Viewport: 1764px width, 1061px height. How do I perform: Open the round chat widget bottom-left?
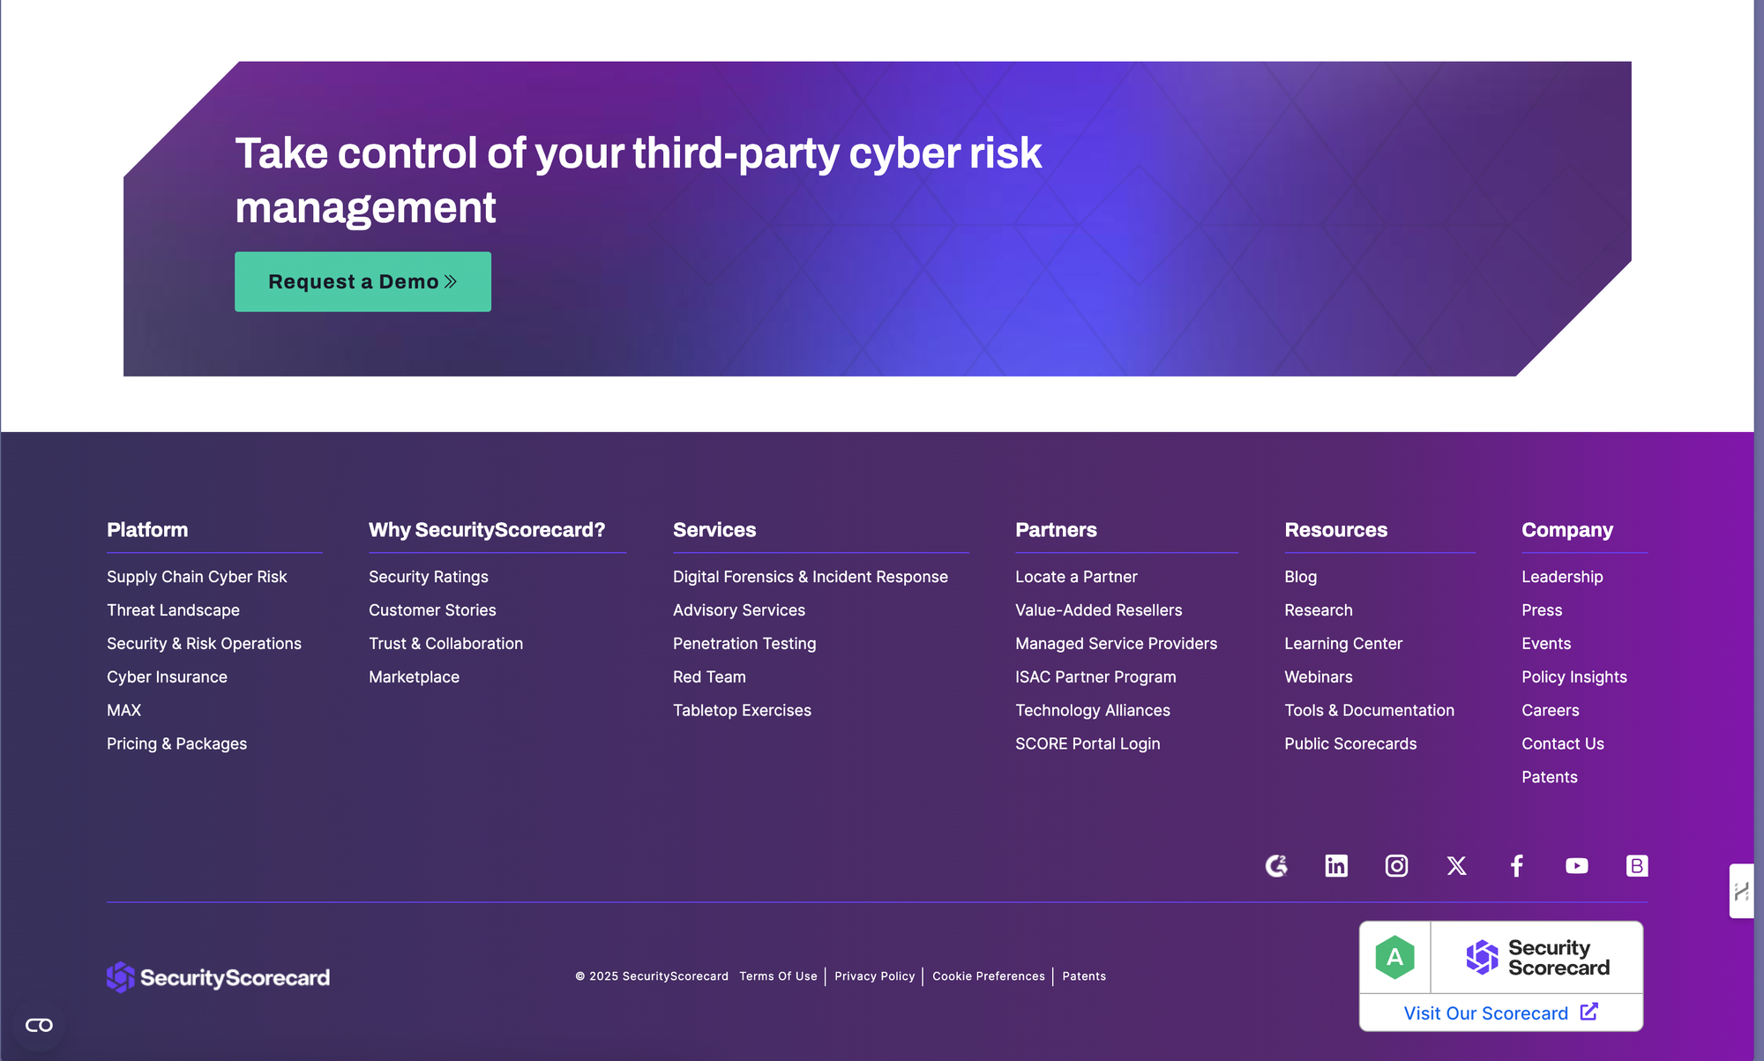39,1025
